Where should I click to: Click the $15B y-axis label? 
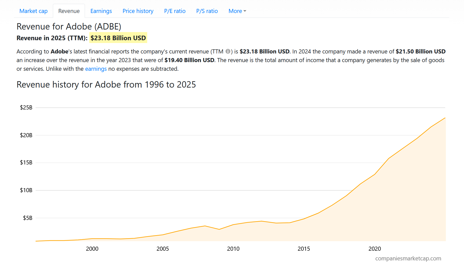[x=26, y=162]
